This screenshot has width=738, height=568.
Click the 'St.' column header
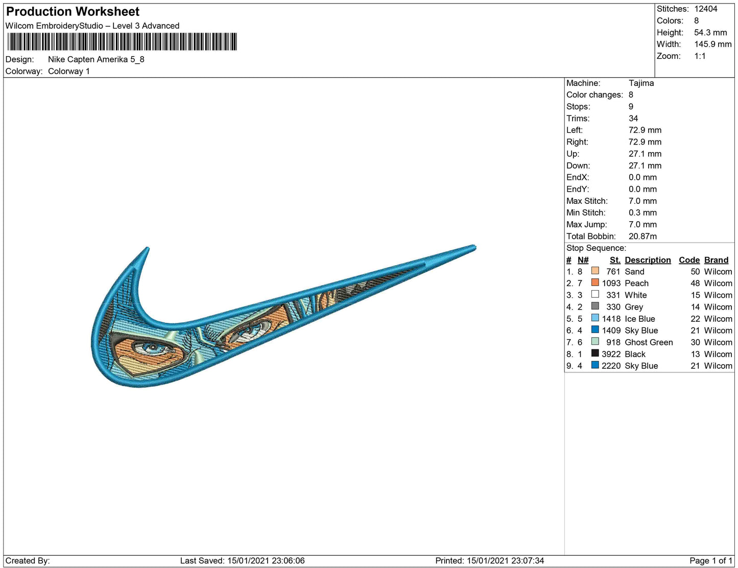pyautogui.click(x=615, y=259)
